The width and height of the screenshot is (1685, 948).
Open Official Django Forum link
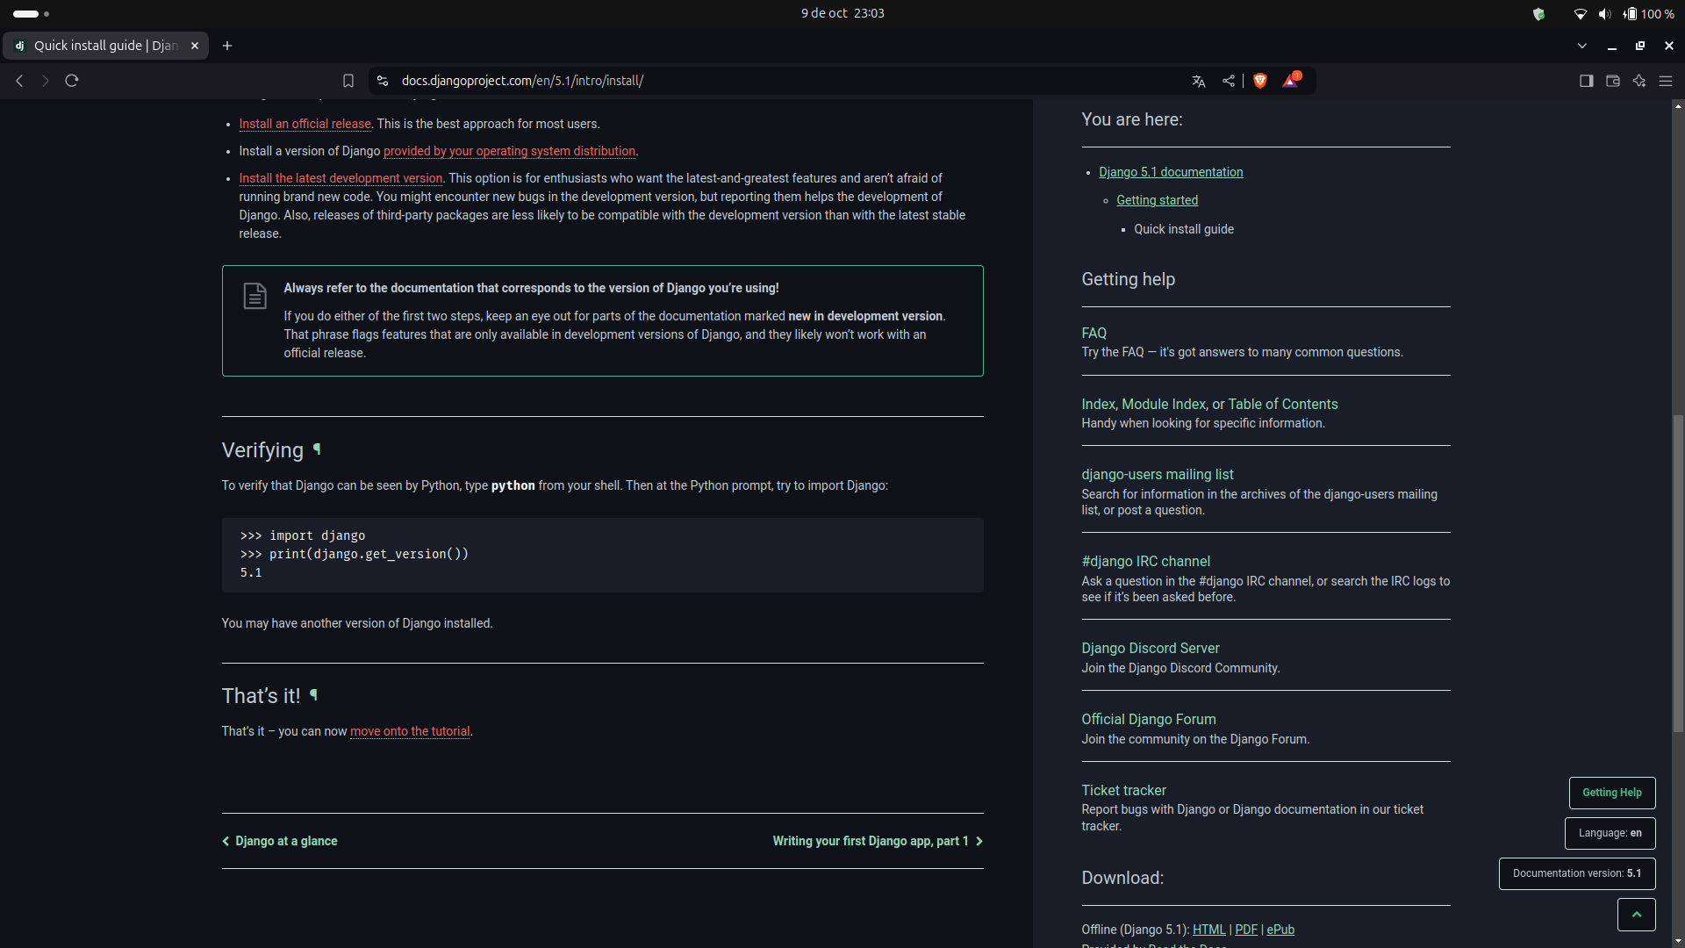(1148, 719)
